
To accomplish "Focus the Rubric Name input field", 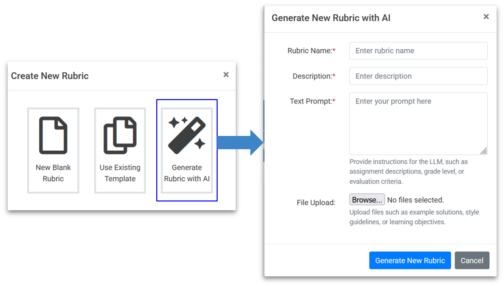I will pyautogui.click(x=418, y=51).
